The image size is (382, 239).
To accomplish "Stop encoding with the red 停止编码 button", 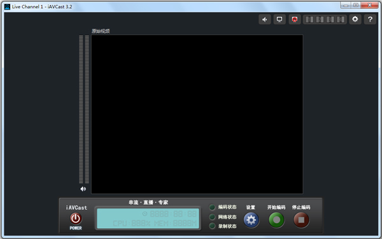I will pos(301,220).
